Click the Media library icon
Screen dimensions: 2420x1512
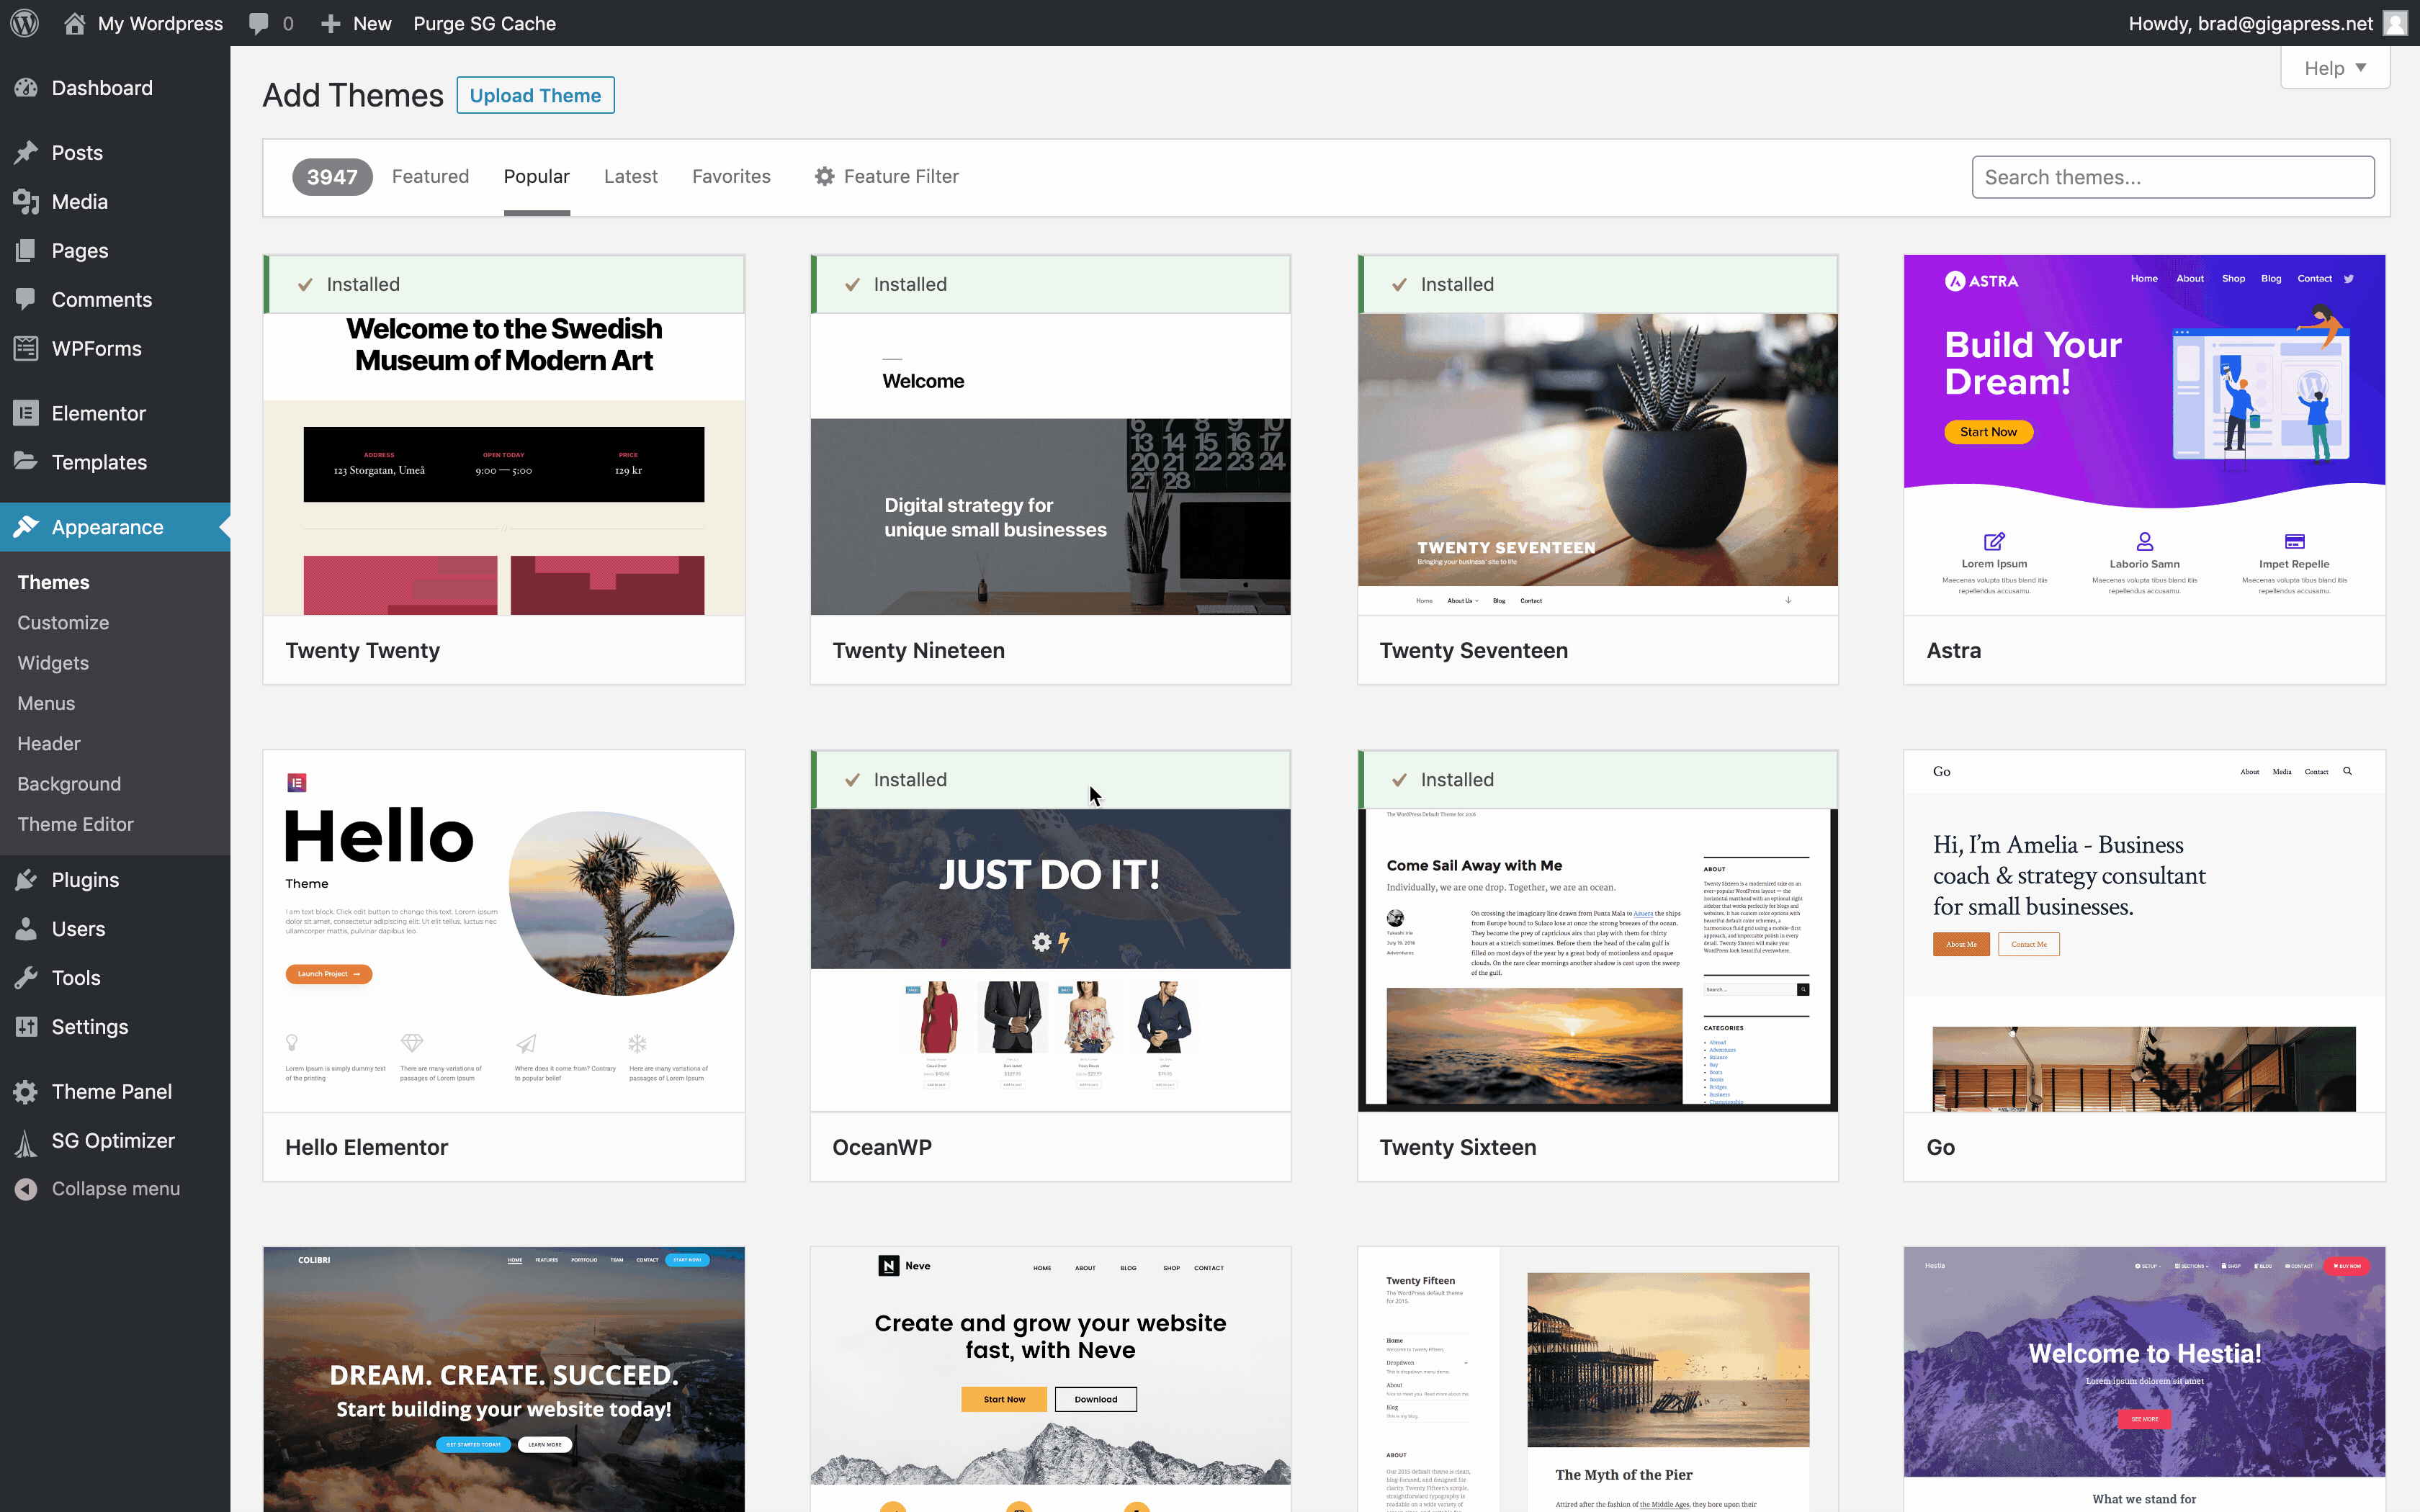pos(26,201)
